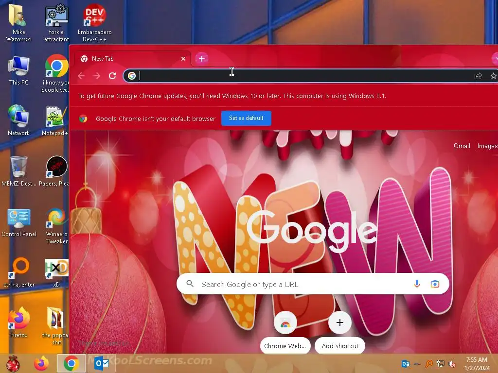Open the Outlook icon in system tray
Image resolution: width=498 pixels, height=373 pixels.
tap(406, 364)
